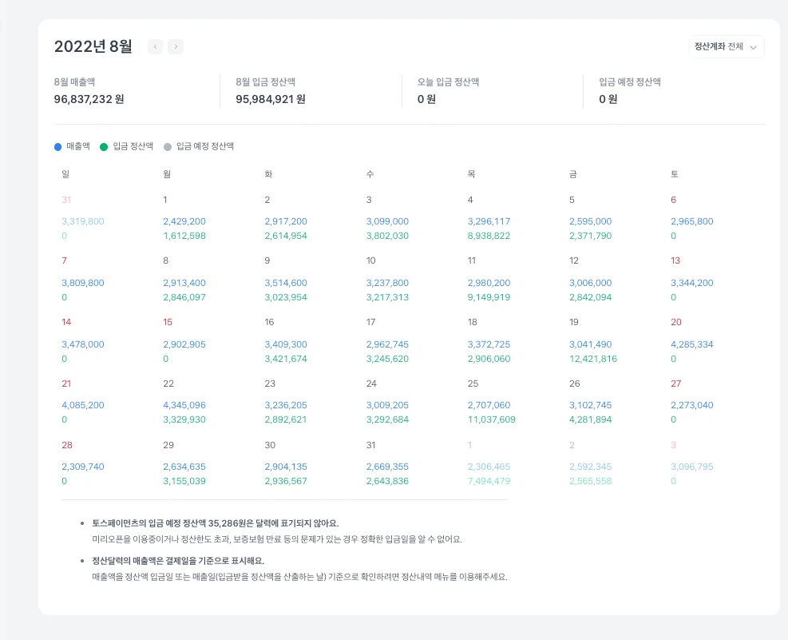
Task: Select the 8월 입금 정산액 summary total
Action: click(271, 99)
